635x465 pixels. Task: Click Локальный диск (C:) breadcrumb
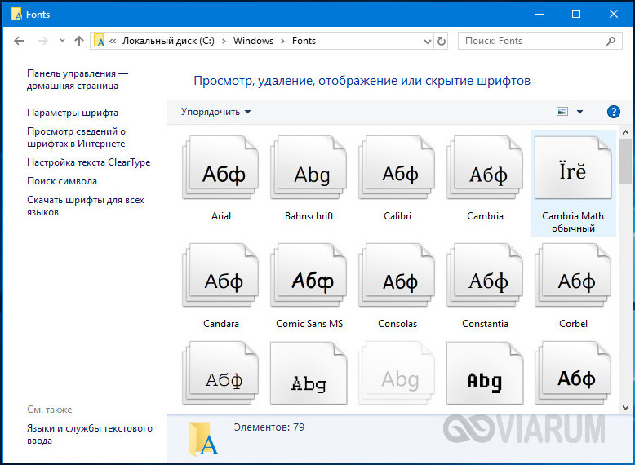point(168,41)
